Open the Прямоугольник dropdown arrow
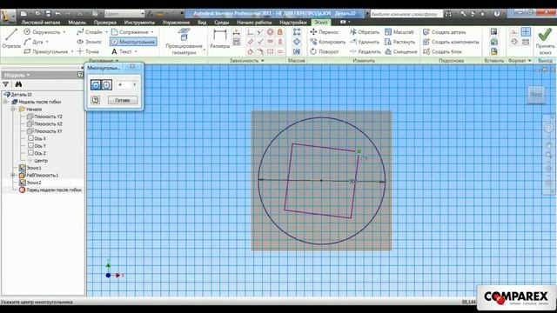Image resolution: width=557 pixels, height=313 pixels. point(71,51)
